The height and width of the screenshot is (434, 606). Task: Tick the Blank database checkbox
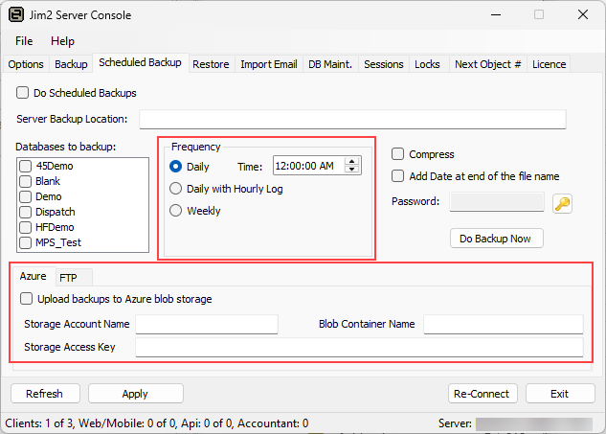[26, 181]
